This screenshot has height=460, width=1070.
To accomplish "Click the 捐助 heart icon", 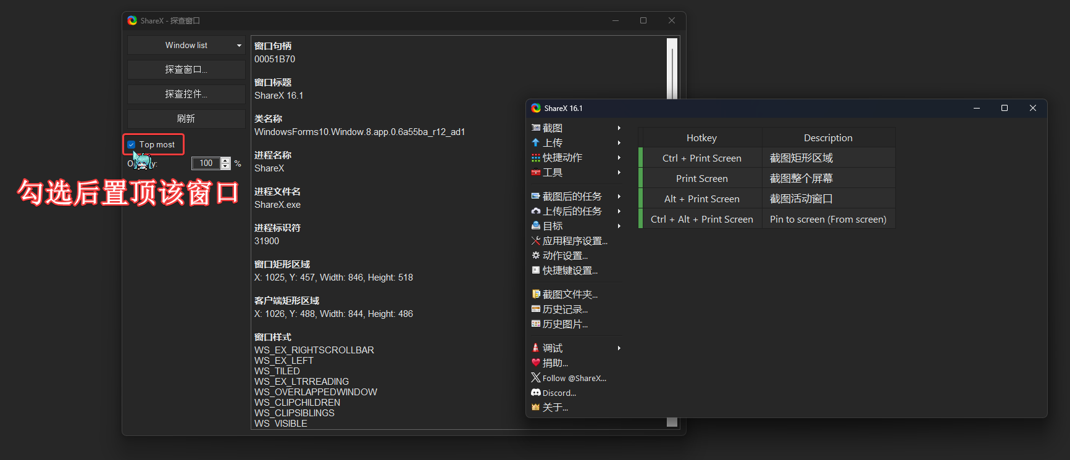I will 536,363.
